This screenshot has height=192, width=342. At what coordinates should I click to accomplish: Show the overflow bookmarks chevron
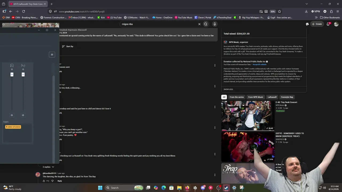(x=316, y=18)
